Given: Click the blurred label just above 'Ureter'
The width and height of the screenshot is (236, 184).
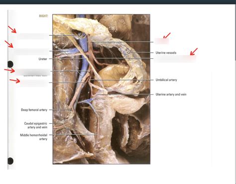Looking at the screenshot, I should tap(31, 52).
